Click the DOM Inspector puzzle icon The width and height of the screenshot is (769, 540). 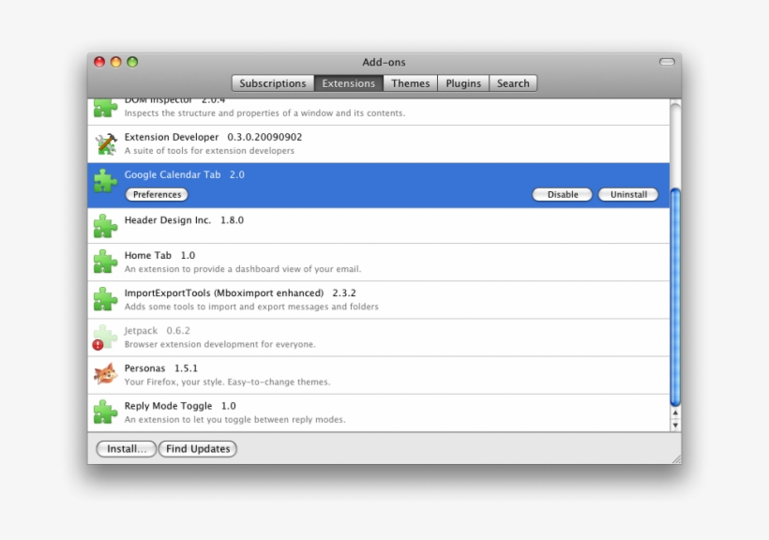pos(105,108)
